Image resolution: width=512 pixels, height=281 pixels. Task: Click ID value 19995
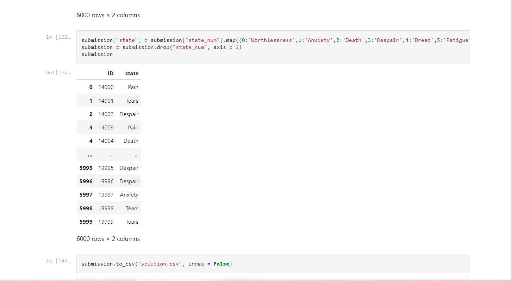tap(106, 168)
